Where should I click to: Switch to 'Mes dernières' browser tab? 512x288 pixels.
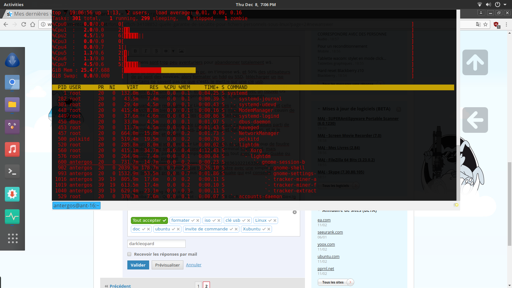(x=29, y=14)
